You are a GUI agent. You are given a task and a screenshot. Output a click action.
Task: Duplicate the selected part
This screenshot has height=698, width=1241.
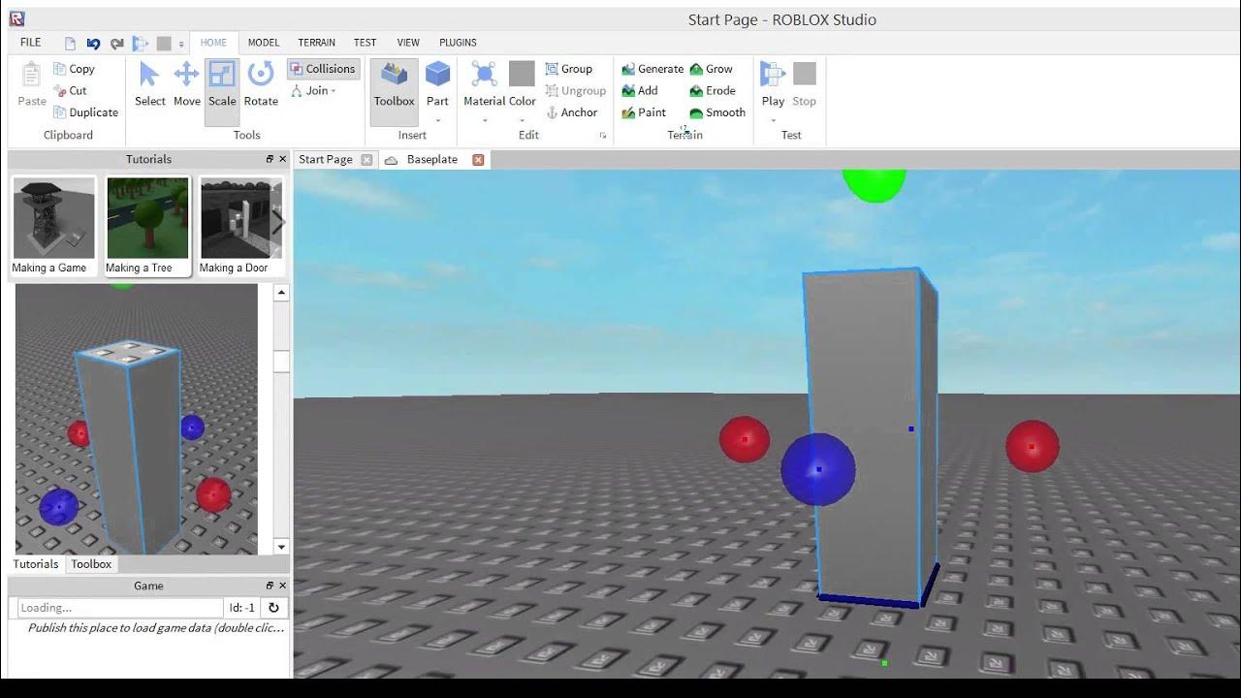point(85,112)
